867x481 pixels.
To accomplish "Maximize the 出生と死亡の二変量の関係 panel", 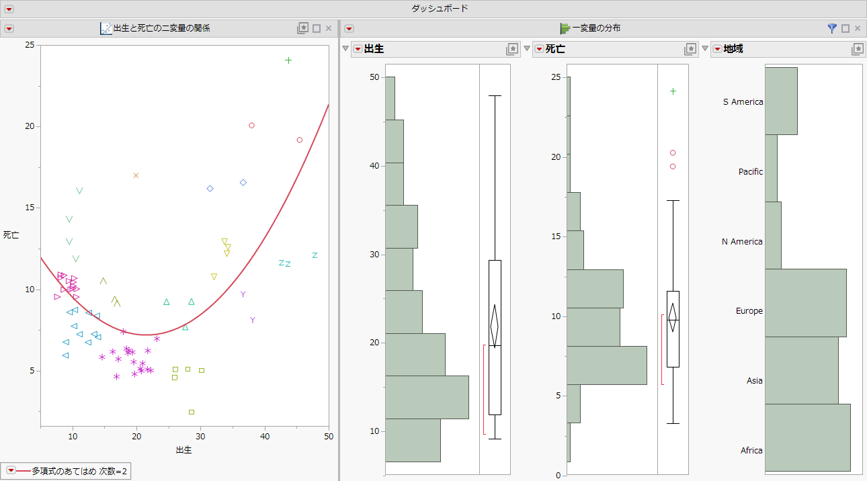I will click(x=317, y=28).
